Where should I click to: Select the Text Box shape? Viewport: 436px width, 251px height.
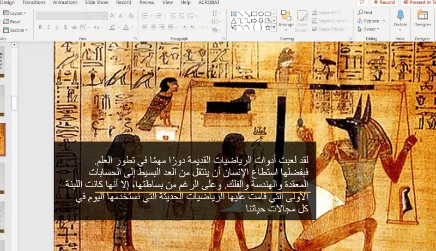tap(234, 14)
